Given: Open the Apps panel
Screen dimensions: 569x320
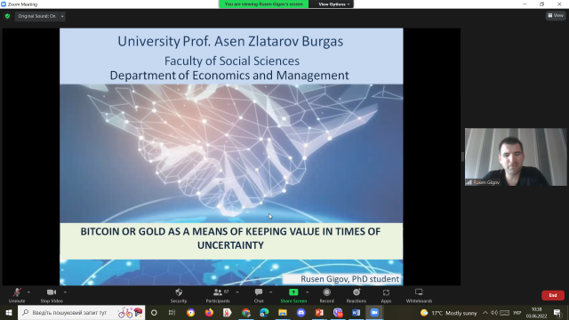Looking at the screenshot, I should click(x=386, y=296).
